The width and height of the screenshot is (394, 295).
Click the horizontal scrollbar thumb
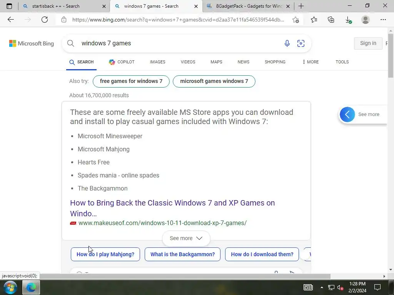185,276
